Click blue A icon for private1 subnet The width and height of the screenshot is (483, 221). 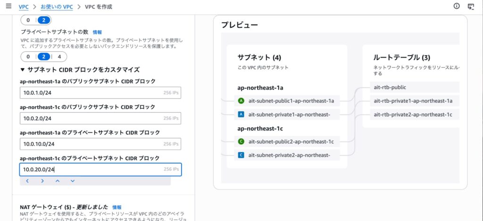(241, 114)
